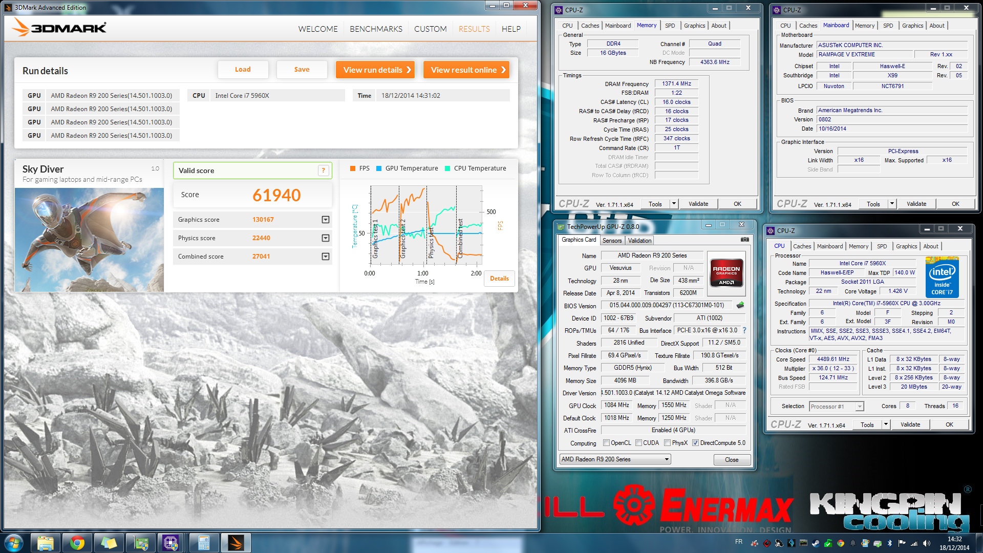Click View result online button

pyautogui.click(x=466, y=70)
